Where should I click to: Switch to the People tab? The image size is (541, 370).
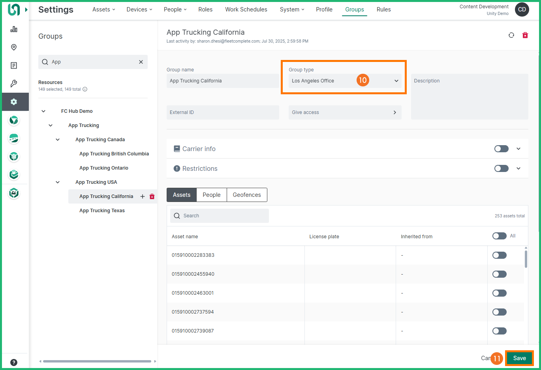tap(212, 195)
